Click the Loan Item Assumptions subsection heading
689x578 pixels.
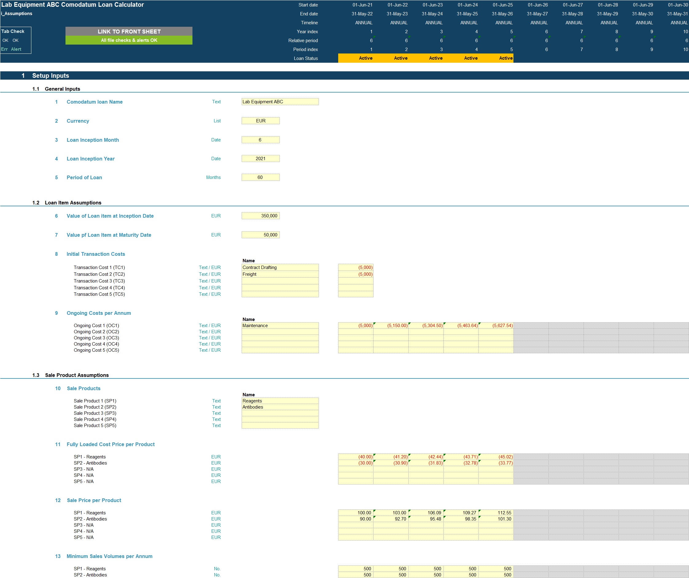(x=73, y=203)
